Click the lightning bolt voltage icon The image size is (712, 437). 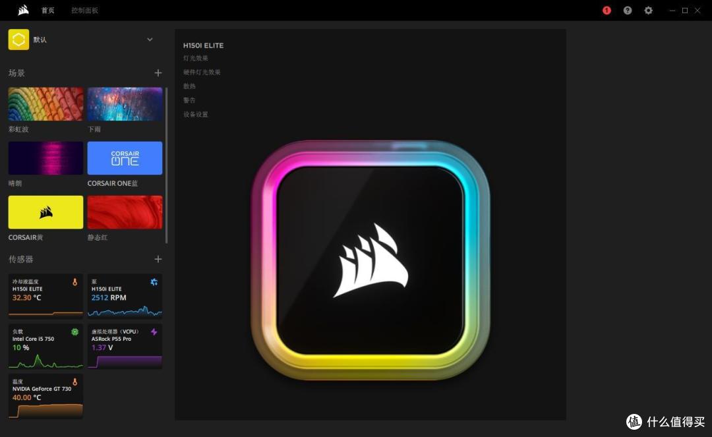(x=154, y=332)
